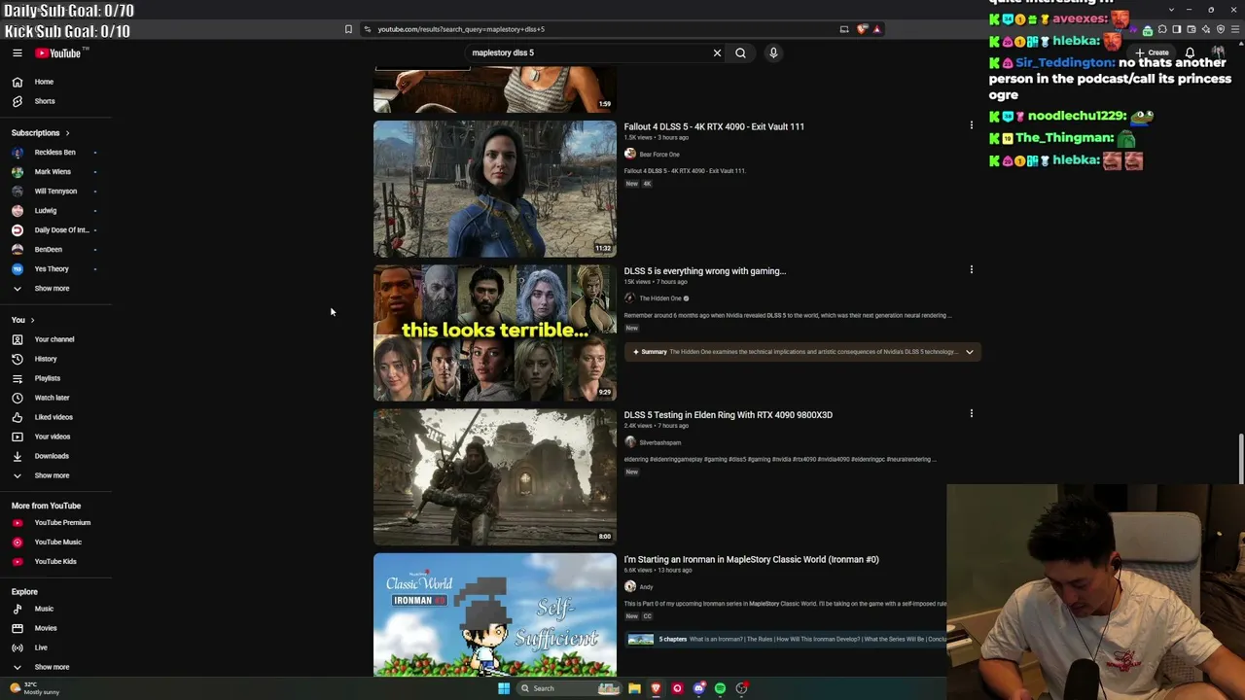Open the Elden Ring video's action menu
1245x700 pixels.
tap(971, 413)
